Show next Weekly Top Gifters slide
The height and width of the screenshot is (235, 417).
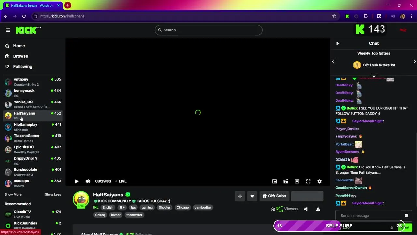coord(415,61)
